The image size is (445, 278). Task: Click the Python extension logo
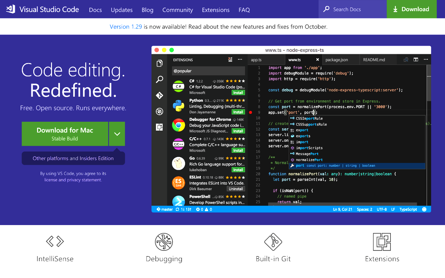[x=178, y=106]
